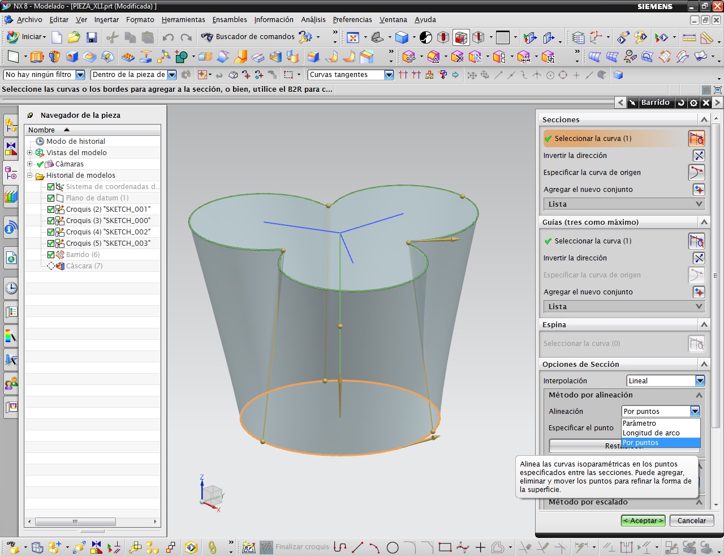Viewport: 724px width, 556px height.
Task: Click Invertir la dirección icon in Secciones
Action: click(x=699, y=156)
